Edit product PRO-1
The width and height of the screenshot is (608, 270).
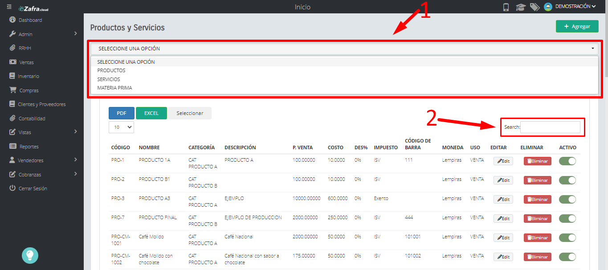[503, 161]
